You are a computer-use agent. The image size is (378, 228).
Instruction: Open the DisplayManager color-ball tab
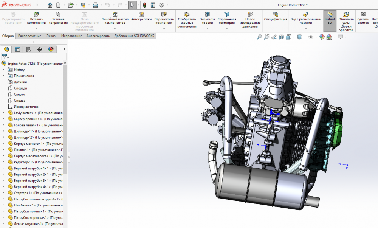coord(51,49)
